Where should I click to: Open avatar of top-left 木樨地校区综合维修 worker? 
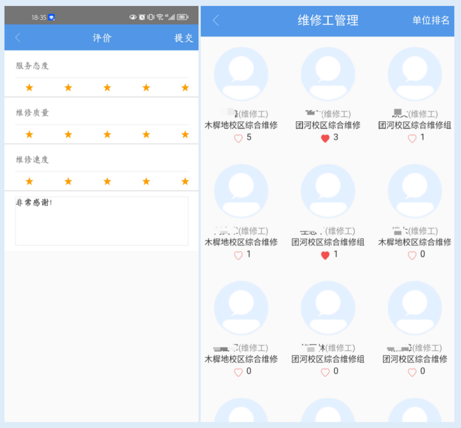coord(241,73)
